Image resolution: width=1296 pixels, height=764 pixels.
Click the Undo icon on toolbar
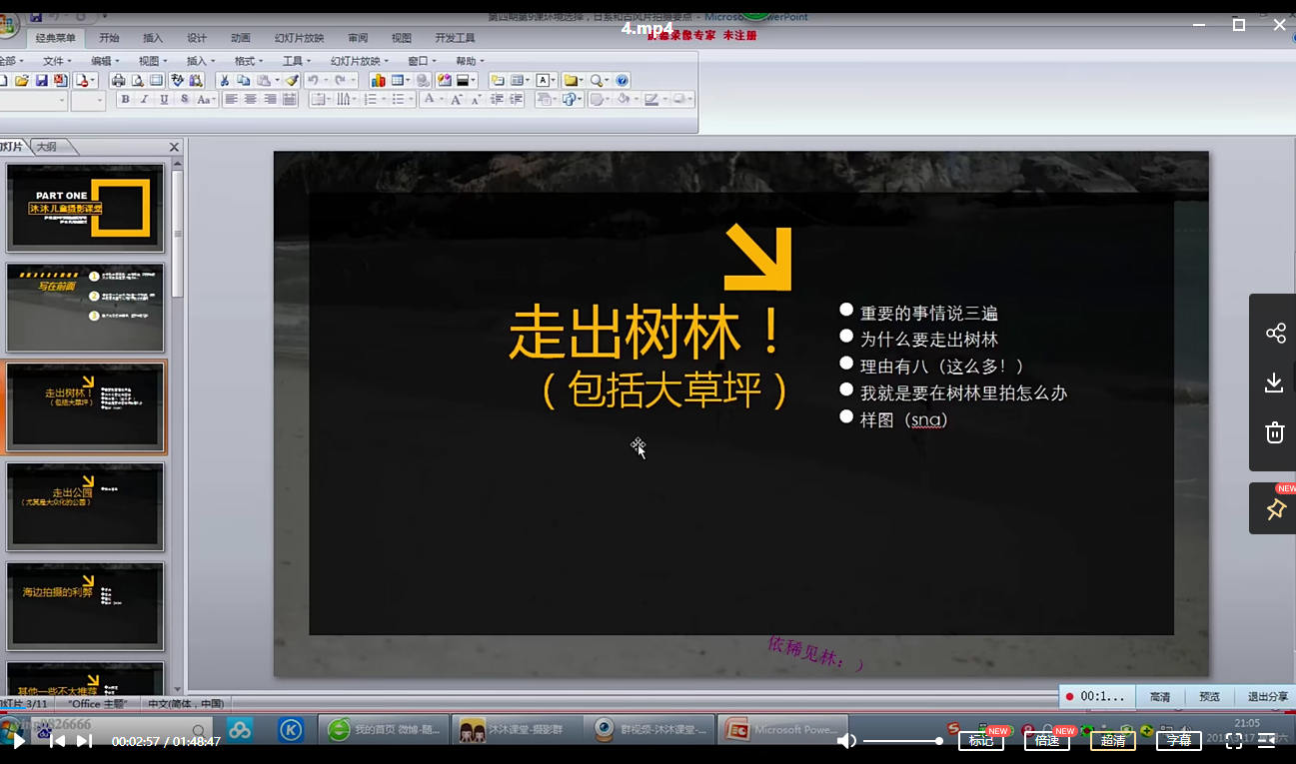click(313, 80)
